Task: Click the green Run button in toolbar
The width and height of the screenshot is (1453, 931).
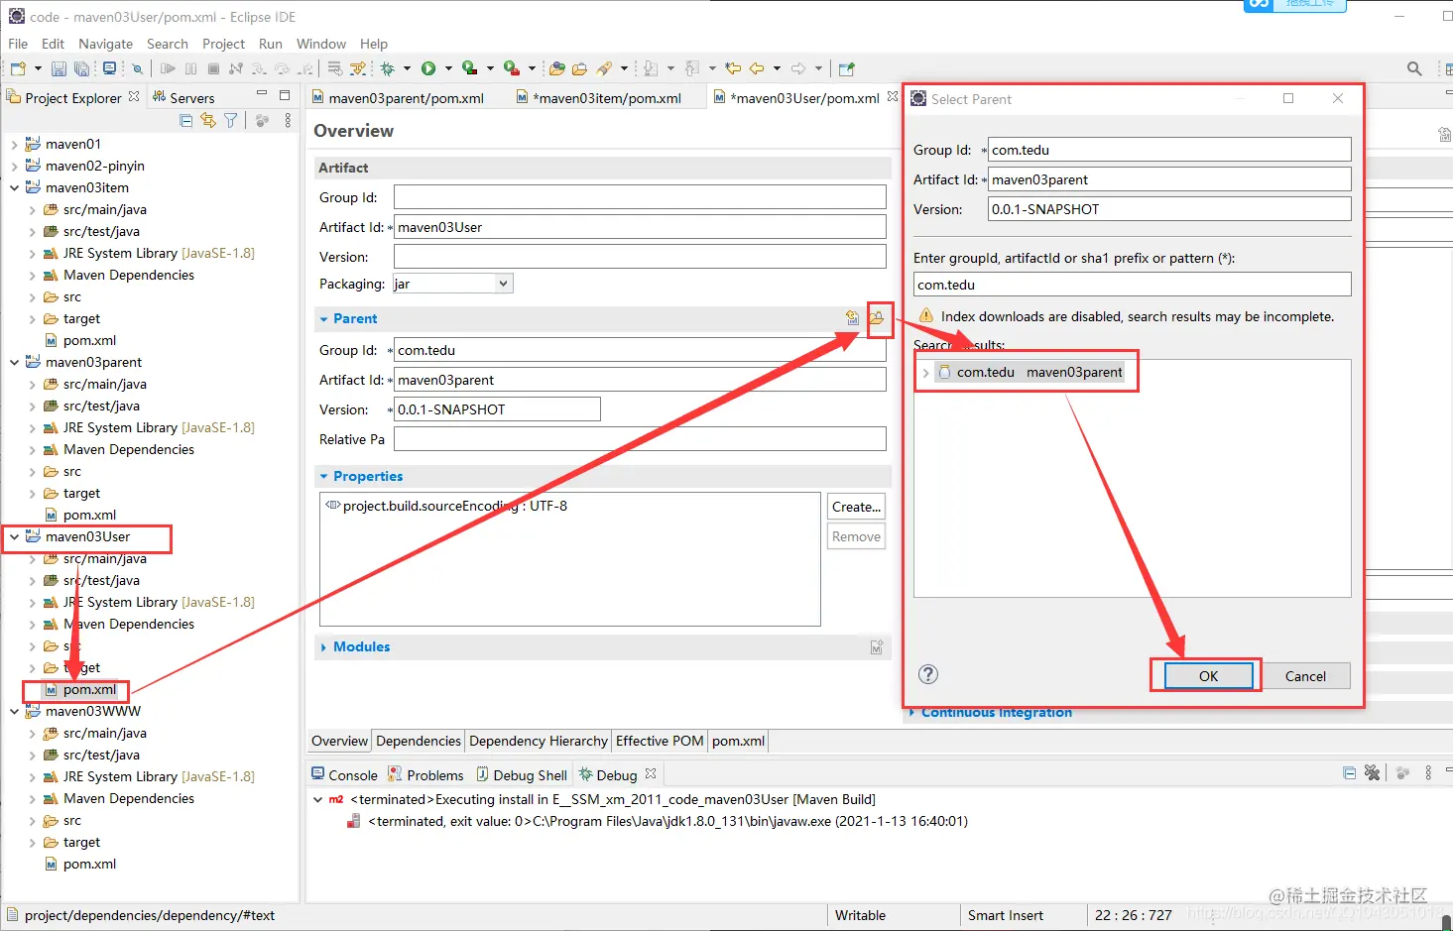Action: click(x=428, y=68)
